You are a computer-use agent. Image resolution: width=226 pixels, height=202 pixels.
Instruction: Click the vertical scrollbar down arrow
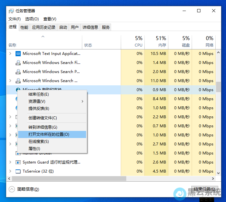[x=218, y=173]
